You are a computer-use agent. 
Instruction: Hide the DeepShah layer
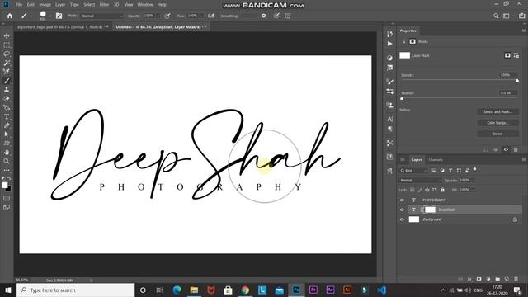[x=402, y=210]
